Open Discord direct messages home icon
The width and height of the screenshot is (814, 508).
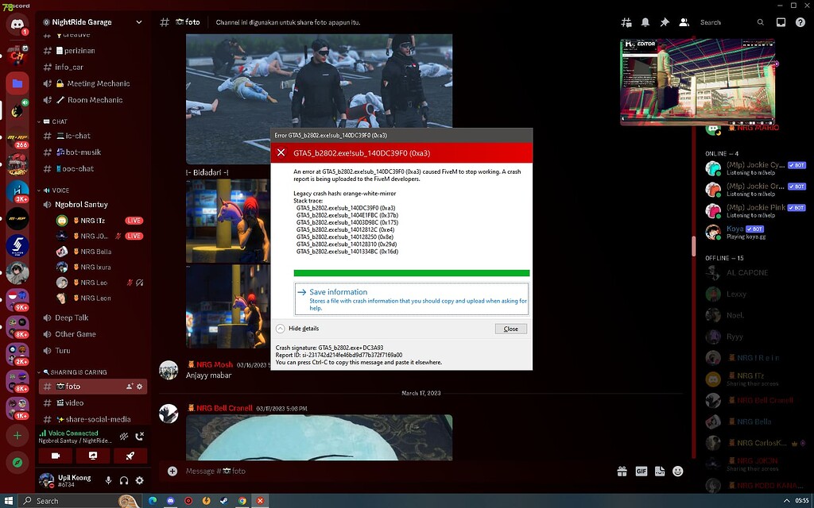(17, 24)
